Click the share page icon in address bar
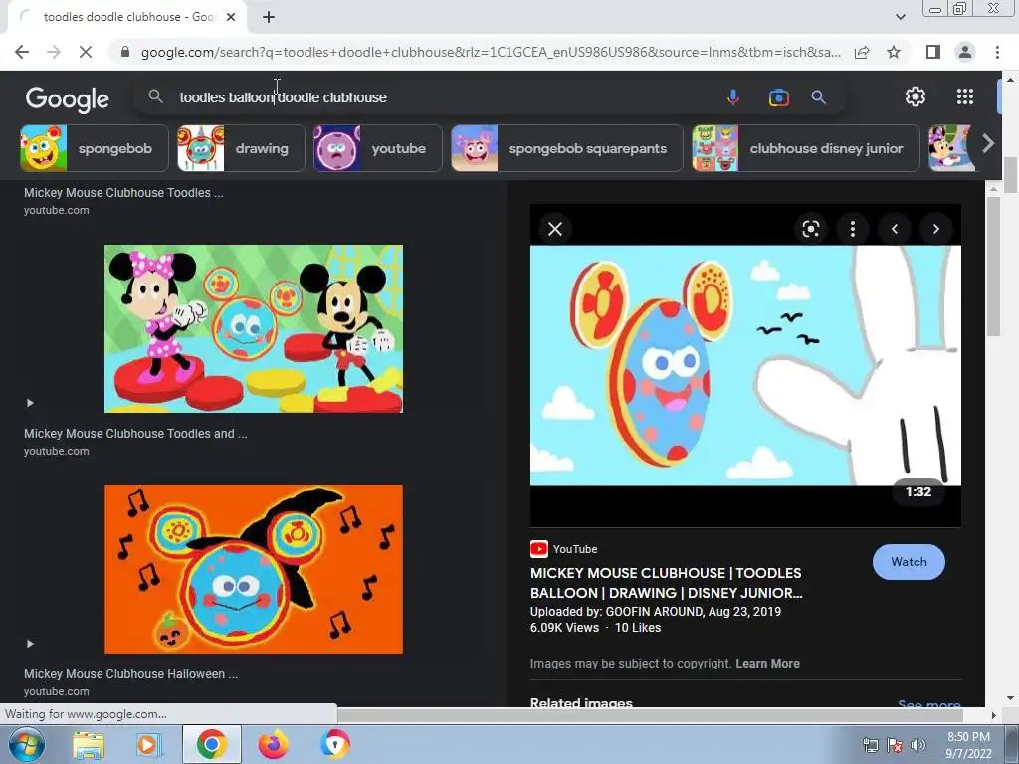1019x764 pixels. tap(862, 52)
